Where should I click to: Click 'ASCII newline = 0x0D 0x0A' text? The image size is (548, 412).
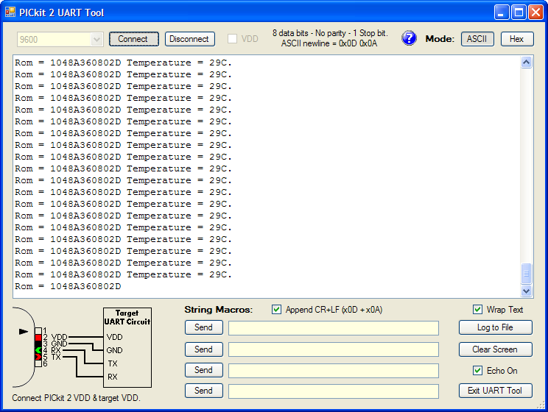coord(329,43)
